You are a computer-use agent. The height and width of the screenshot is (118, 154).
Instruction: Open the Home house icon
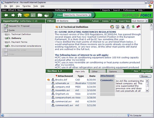pyautogui.click(x=20, y=15)
